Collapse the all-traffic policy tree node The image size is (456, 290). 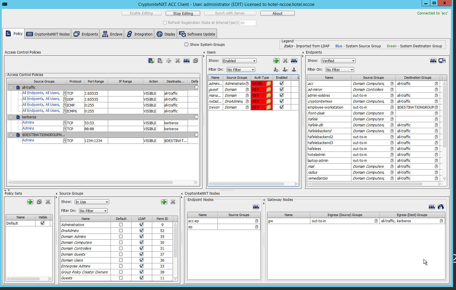tap(11, 88)
